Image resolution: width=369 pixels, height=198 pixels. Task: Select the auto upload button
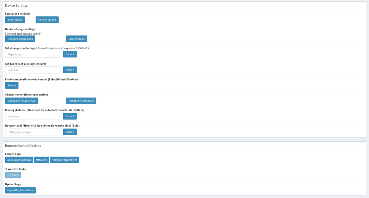coord(15,20)
